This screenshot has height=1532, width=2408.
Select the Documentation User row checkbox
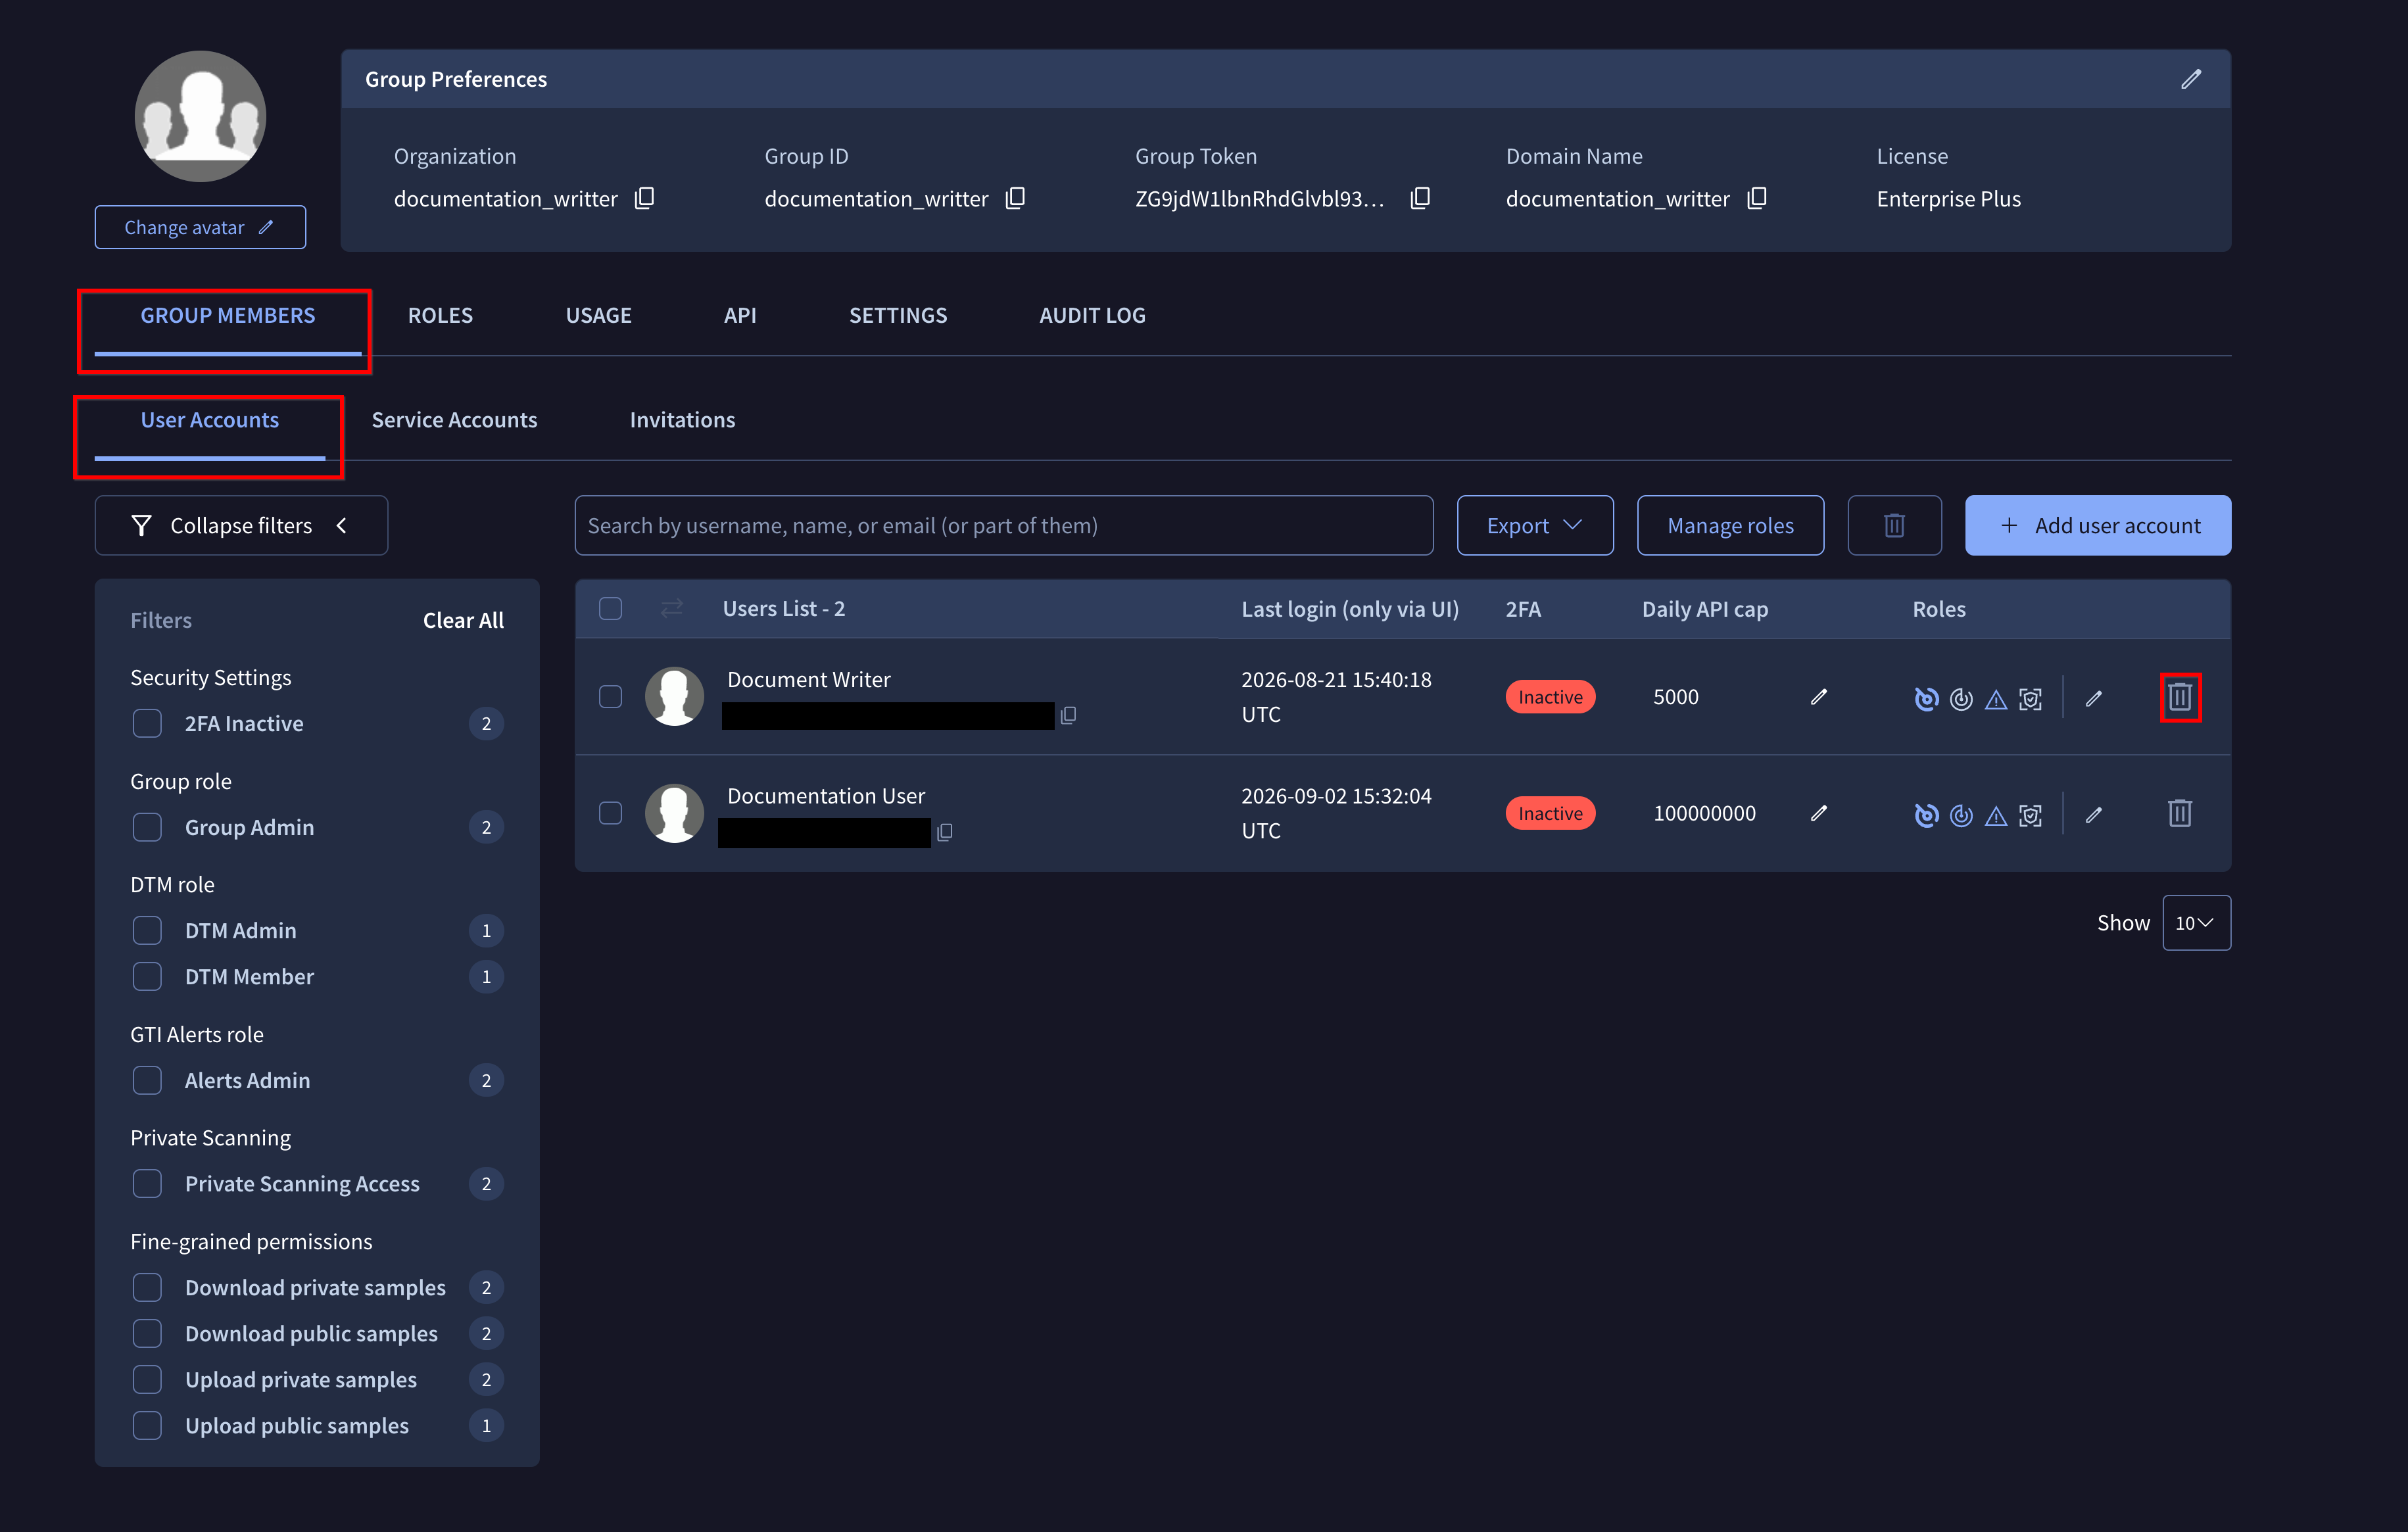point(610,813)
